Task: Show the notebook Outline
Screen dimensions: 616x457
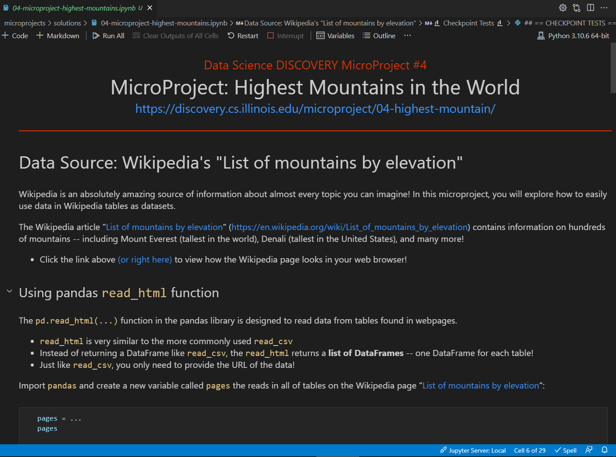Action: click(x=379, y=36)
